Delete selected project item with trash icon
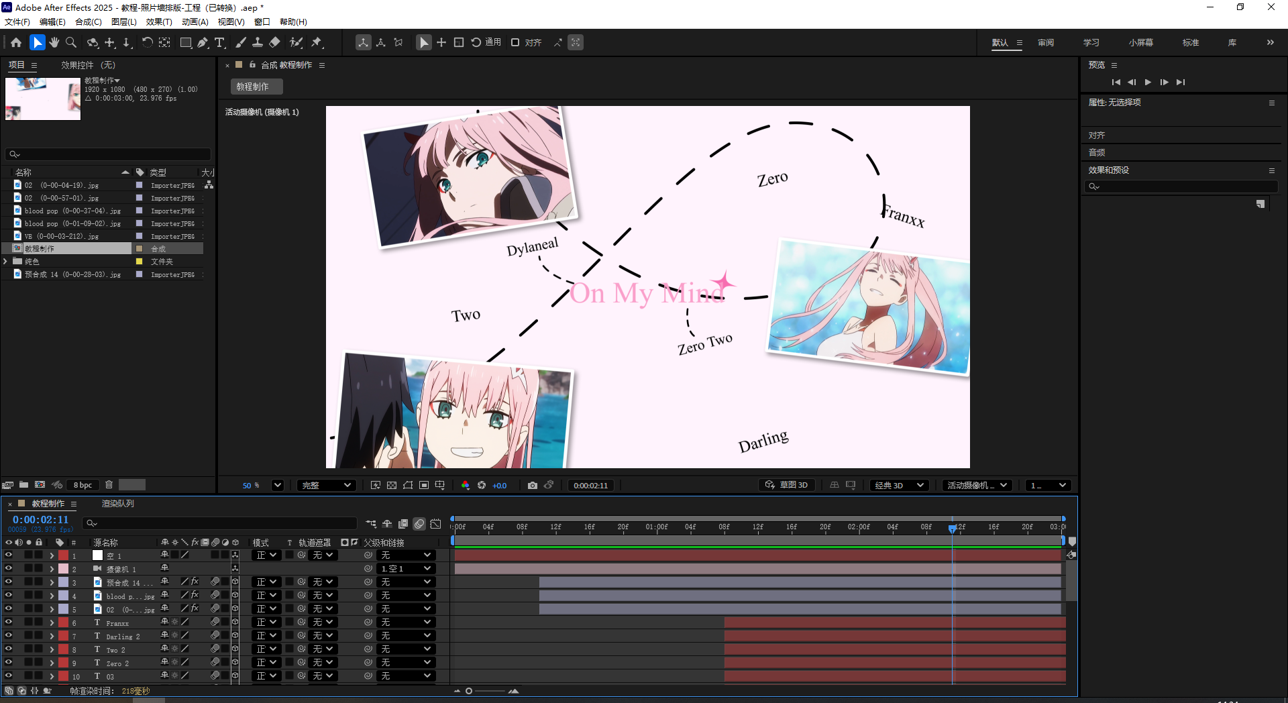1288x703 pixels. point(109,484)
